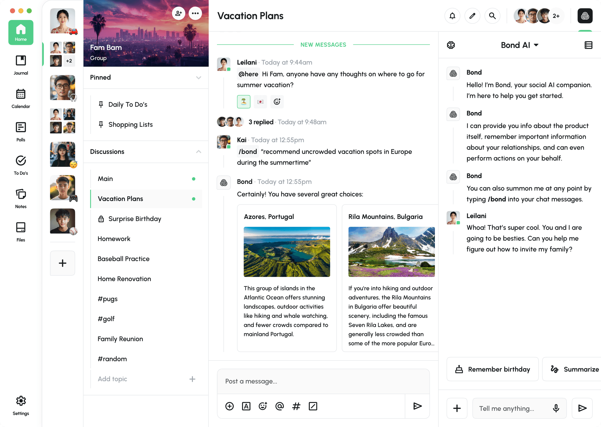Open the Family Reunion discussion
The height and width of the screenshot is (427, 601).
pos(146,339)
